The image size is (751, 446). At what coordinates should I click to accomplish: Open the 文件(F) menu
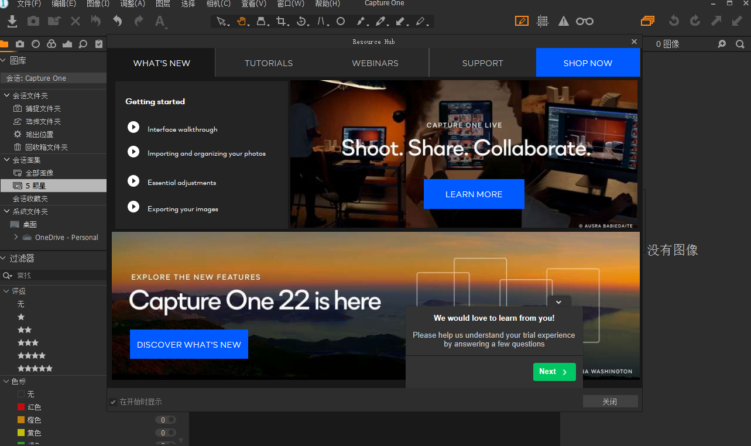(x=29, y=4)
